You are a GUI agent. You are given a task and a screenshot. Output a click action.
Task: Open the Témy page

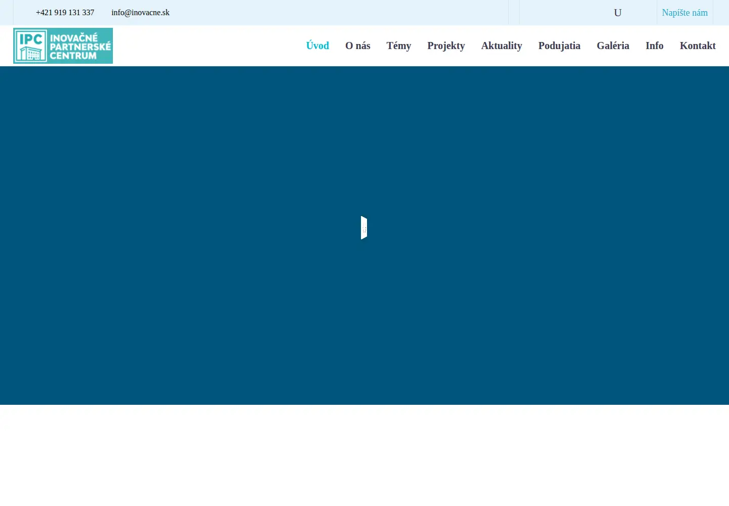point(399,46)
